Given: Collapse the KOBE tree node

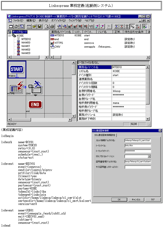Looking at the screenshot, I should pyautogui.click(x=10, y=36).
